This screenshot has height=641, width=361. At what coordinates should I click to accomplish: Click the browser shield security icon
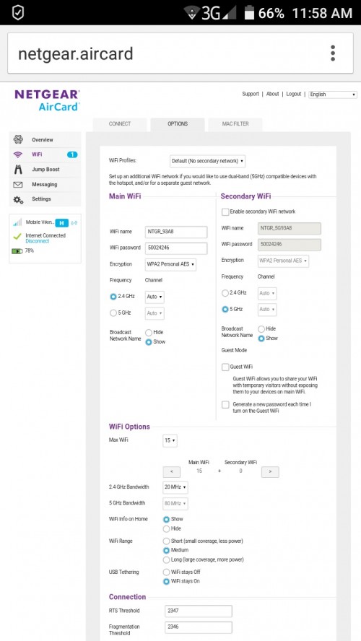(18, 12)
